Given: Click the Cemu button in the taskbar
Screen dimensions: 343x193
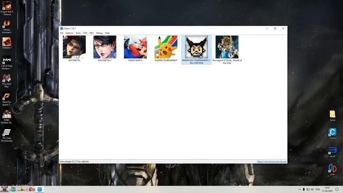Looking at the screenshot, I should (x=40, y=189).
